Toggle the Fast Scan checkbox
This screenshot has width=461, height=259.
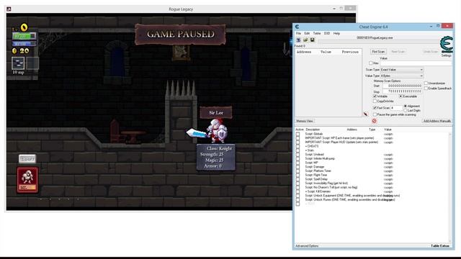[375, 108]
